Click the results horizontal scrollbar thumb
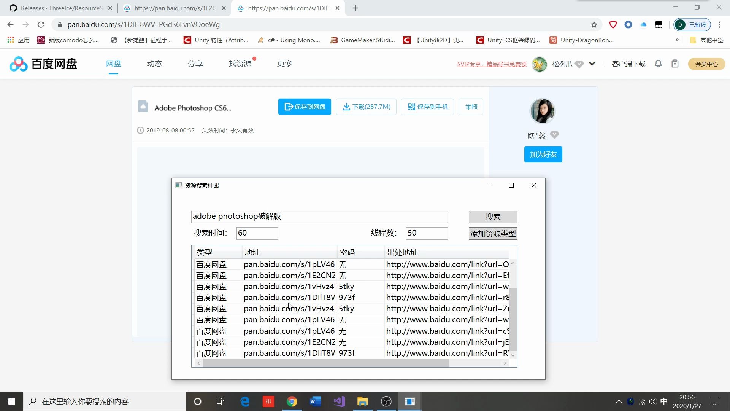The height and width of the screenshot is (411, 730). (326, 363)
